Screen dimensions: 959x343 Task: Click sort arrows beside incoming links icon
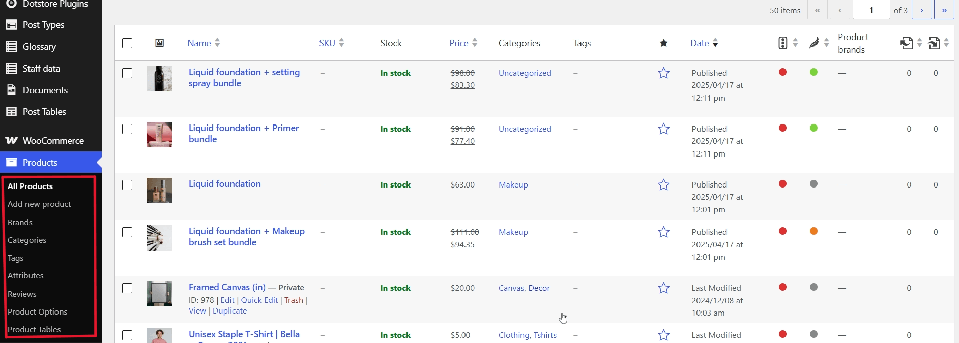click(x=946, y=43)
